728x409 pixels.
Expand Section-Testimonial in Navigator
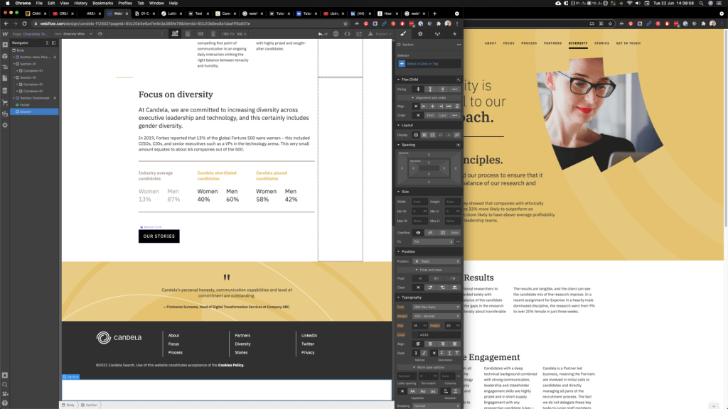(14, 98)
